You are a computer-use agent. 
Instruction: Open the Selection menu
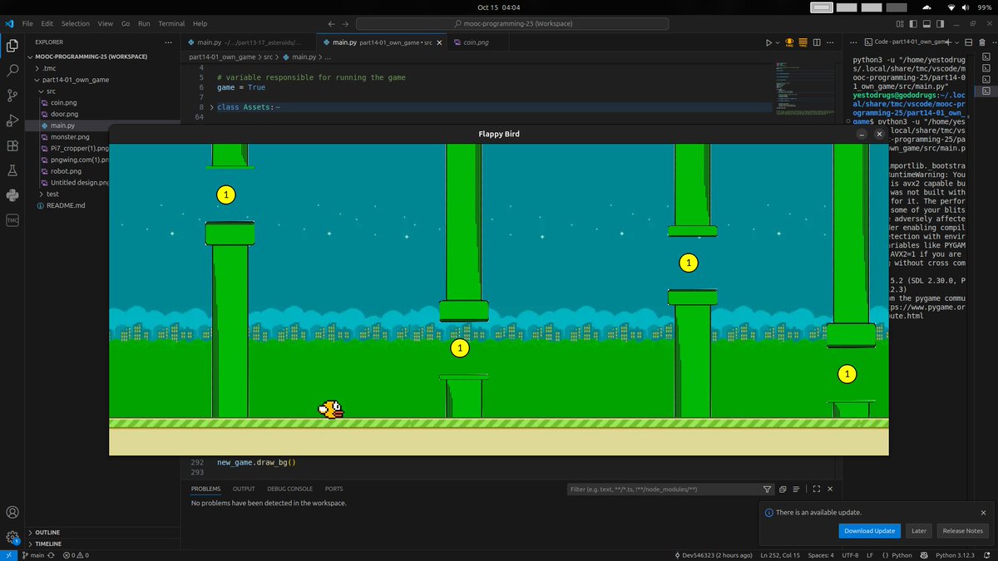(x=76, y=24)
